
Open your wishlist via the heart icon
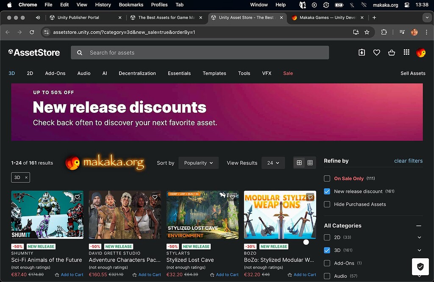tap(376, 52)
